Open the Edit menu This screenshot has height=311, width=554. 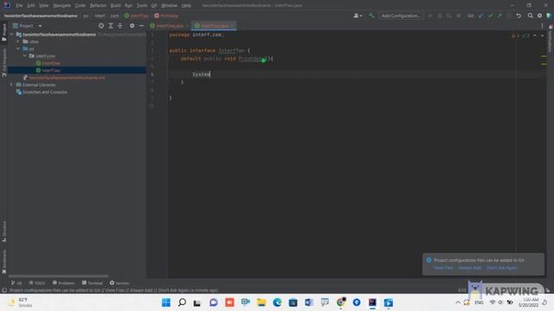pyautogui.click(x=31, y=5)
